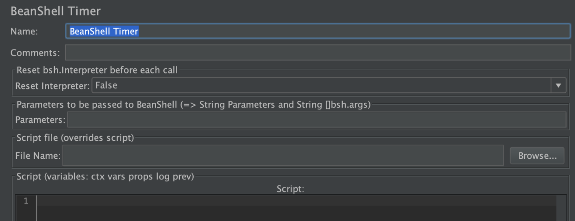Click the Name: label

(24, 32)
